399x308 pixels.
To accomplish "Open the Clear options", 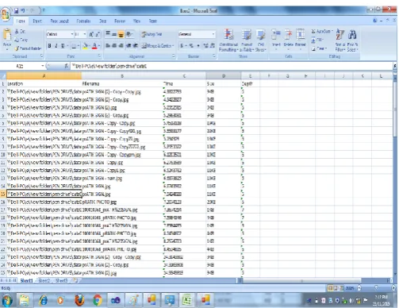I will coord(319,48).
